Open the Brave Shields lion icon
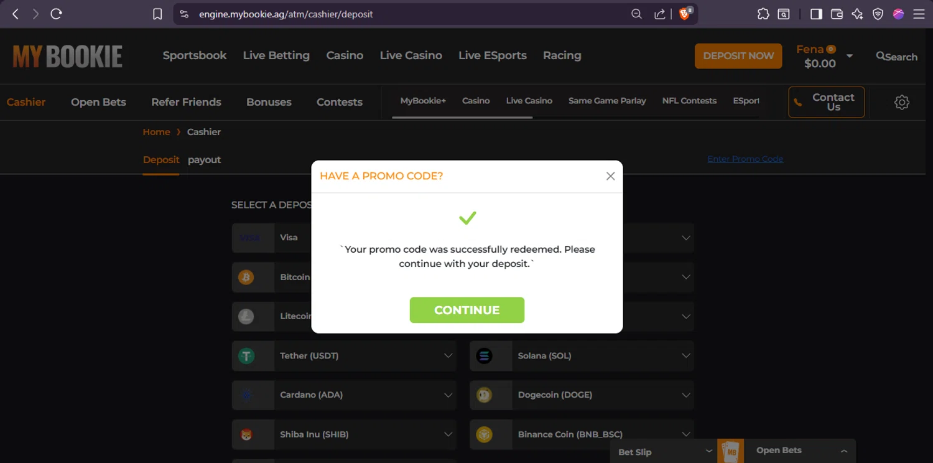 point(685,14)
